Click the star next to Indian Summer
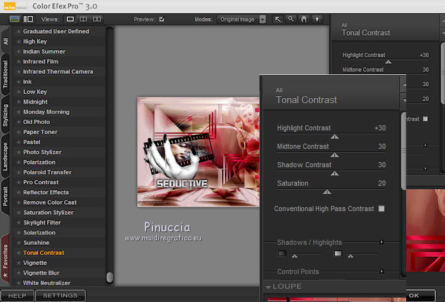This screenshot has height=302, width=445. (18, 51)
